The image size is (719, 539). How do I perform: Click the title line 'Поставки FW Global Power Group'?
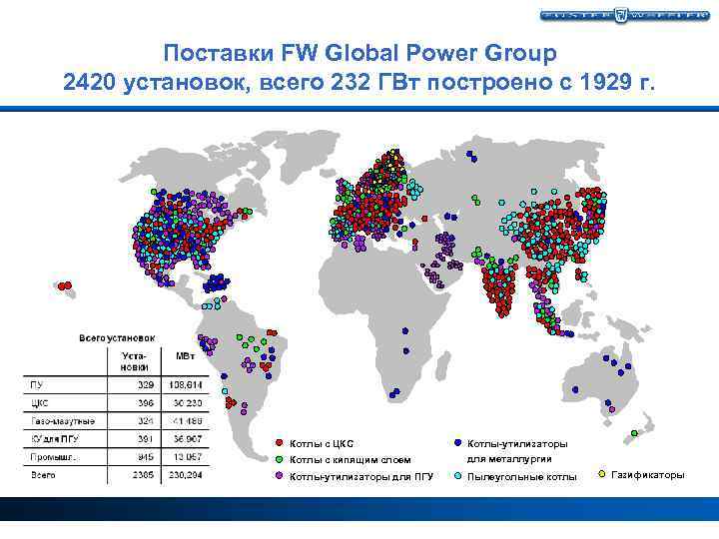coord(359,53)
